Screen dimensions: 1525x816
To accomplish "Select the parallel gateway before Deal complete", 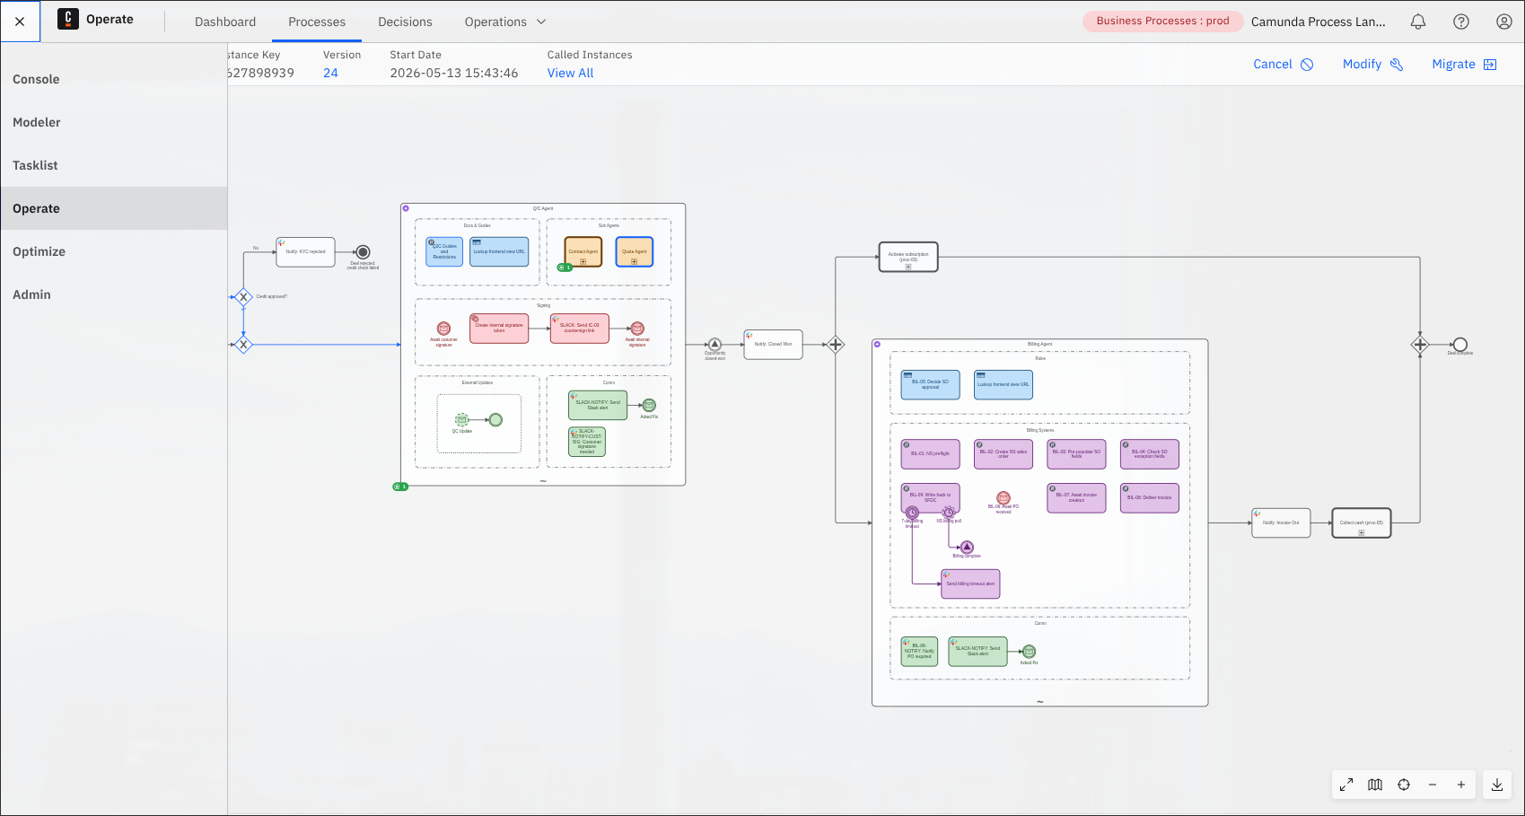I will pos(1420,345).
